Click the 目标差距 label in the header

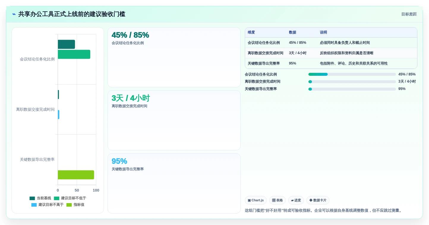point(409,14)
